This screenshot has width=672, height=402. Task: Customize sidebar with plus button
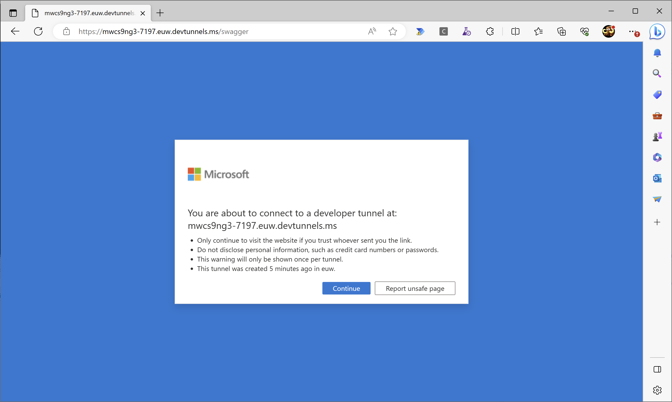click(x=657, y=222)
